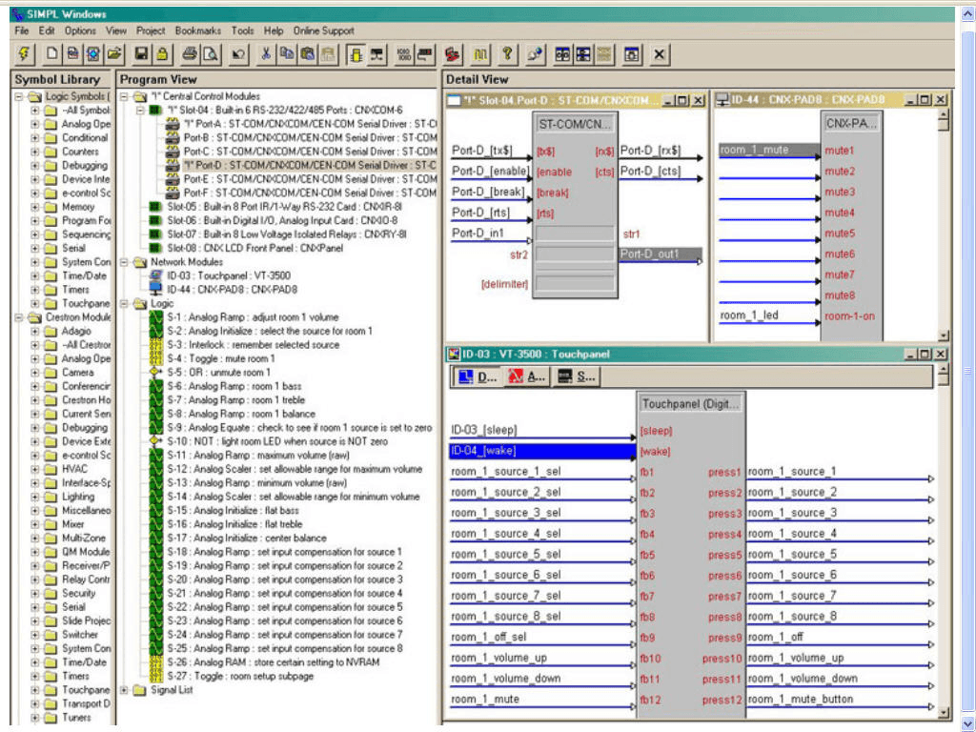This screenshot has height=732, width=976.
Task: Click the Save floppy disk icon
Action: click(x=141, y=54)
